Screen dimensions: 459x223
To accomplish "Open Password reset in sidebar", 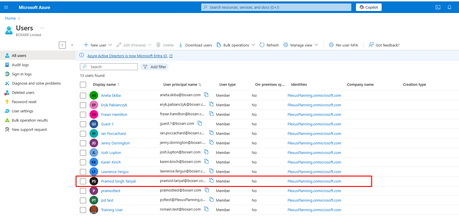I will 24,102.
